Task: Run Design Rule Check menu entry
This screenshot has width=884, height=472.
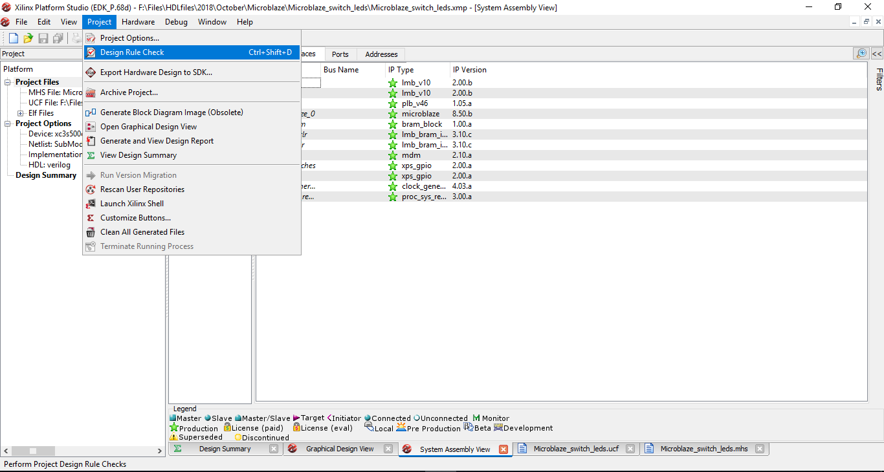Action: (x=192, y=52)
